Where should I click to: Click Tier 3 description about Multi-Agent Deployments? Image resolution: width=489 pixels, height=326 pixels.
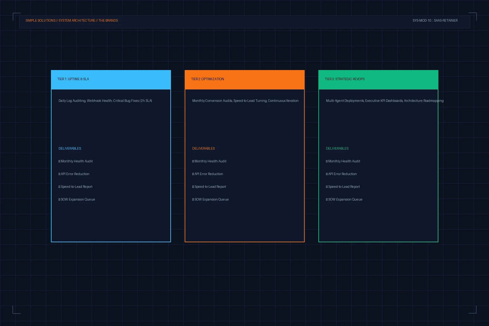tap(385, 101)
